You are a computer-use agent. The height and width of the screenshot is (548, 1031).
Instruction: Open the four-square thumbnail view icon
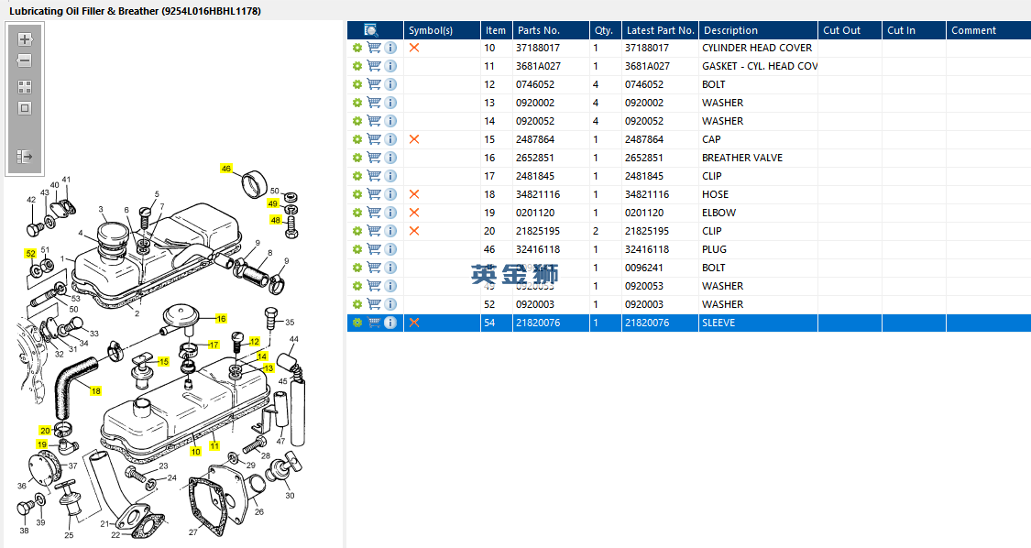coord(25,87)
